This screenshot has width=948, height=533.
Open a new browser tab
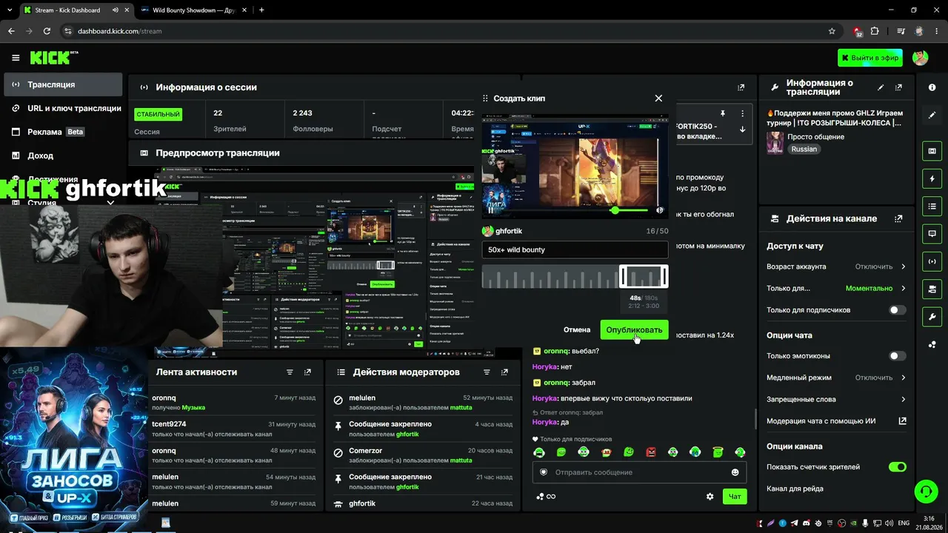coord(261,10)
